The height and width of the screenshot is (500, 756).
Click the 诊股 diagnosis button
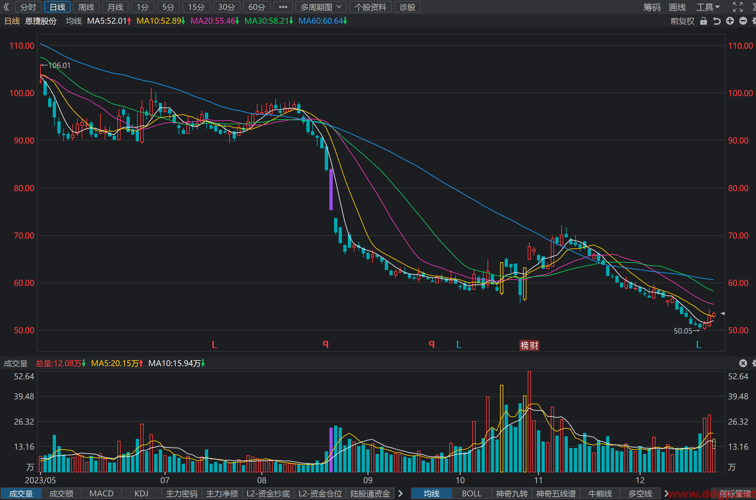click(x=407, y=7)
